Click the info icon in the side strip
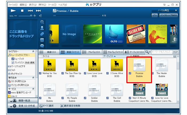187x115 pixels. point(42,46)
